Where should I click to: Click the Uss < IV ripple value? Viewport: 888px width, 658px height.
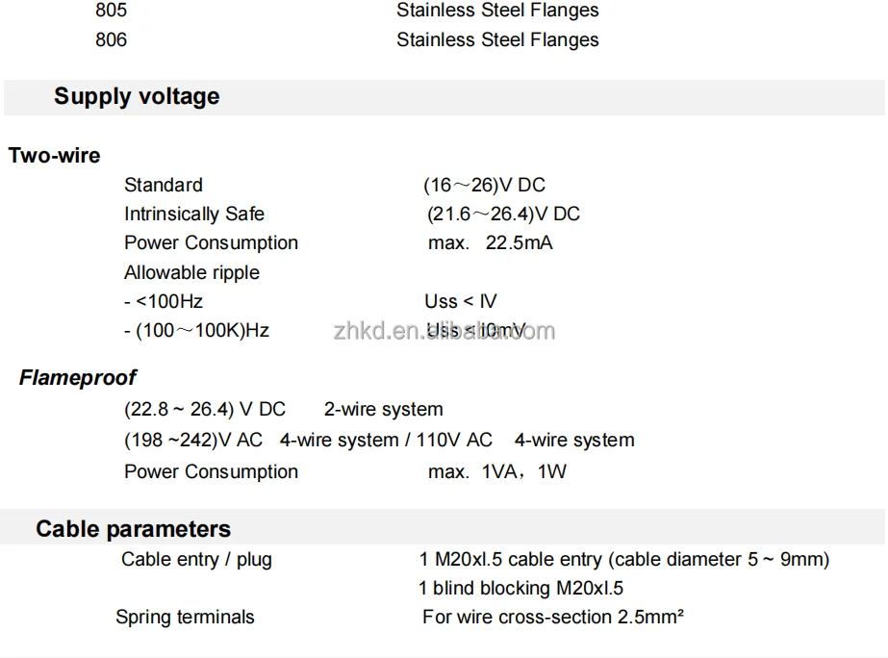[461, 301]
